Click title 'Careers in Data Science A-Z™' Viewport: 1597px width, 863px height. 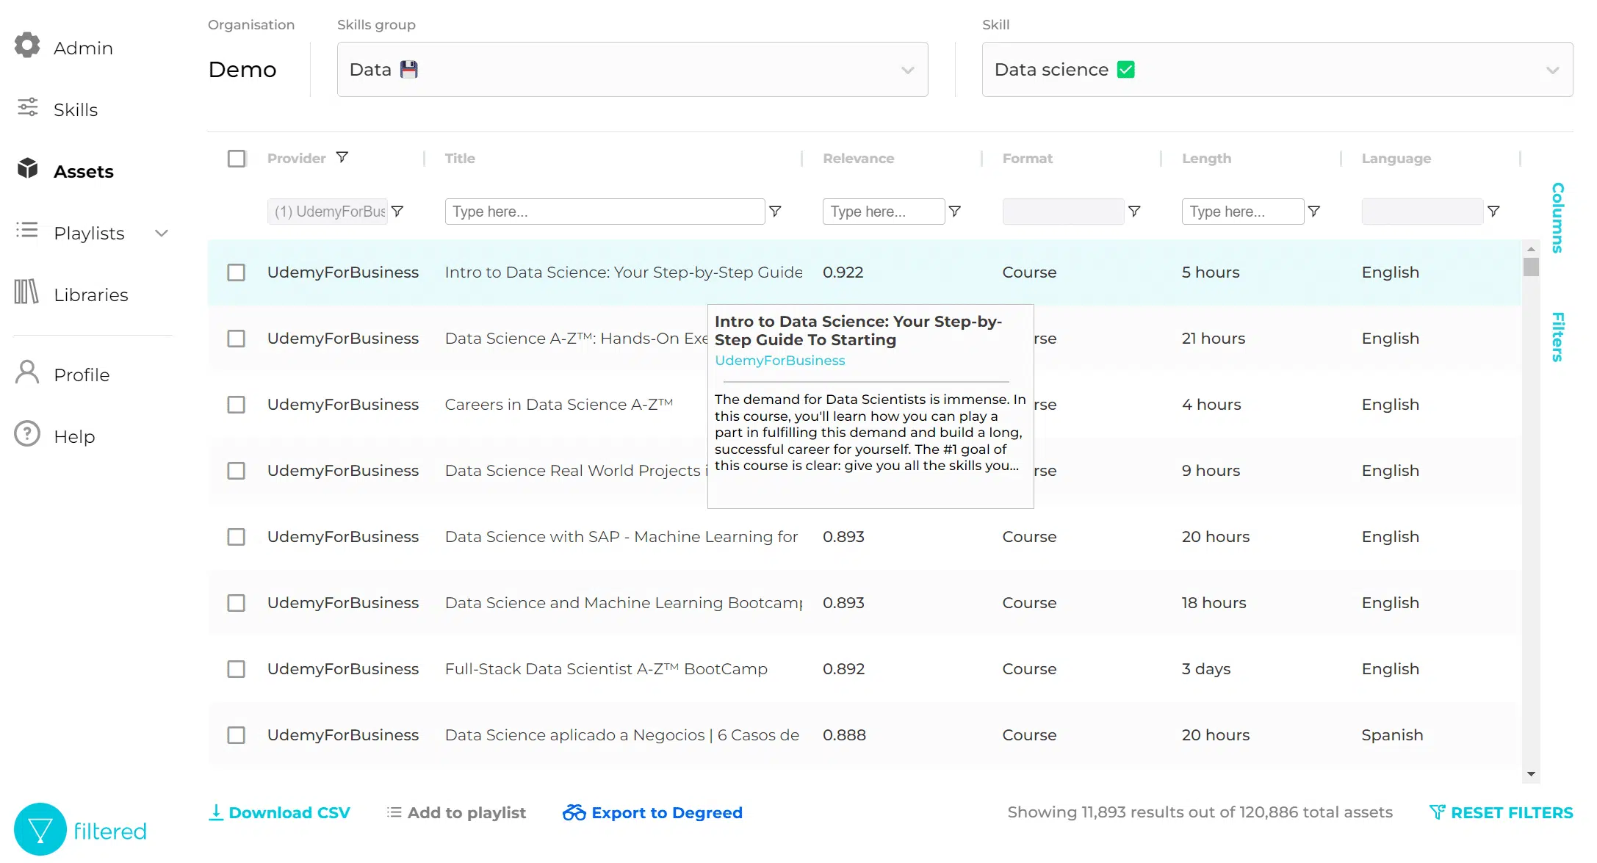(x=559, y=405)
